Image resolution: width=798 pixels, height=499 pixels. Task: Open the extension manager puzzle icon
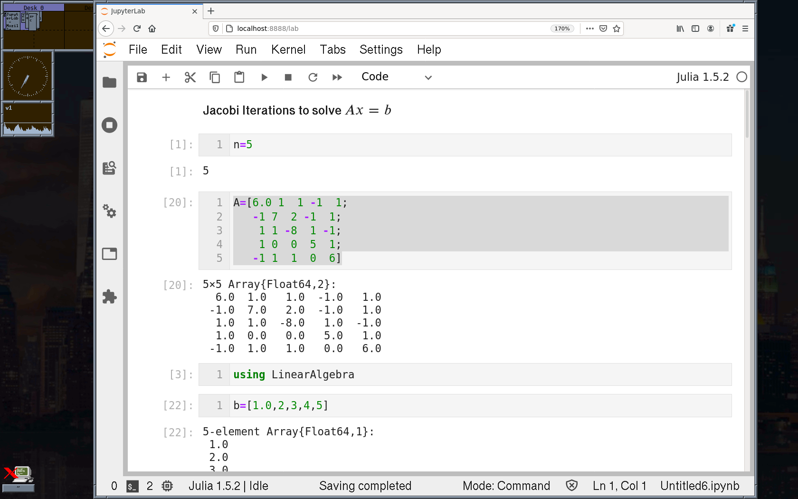click(109, 297)
